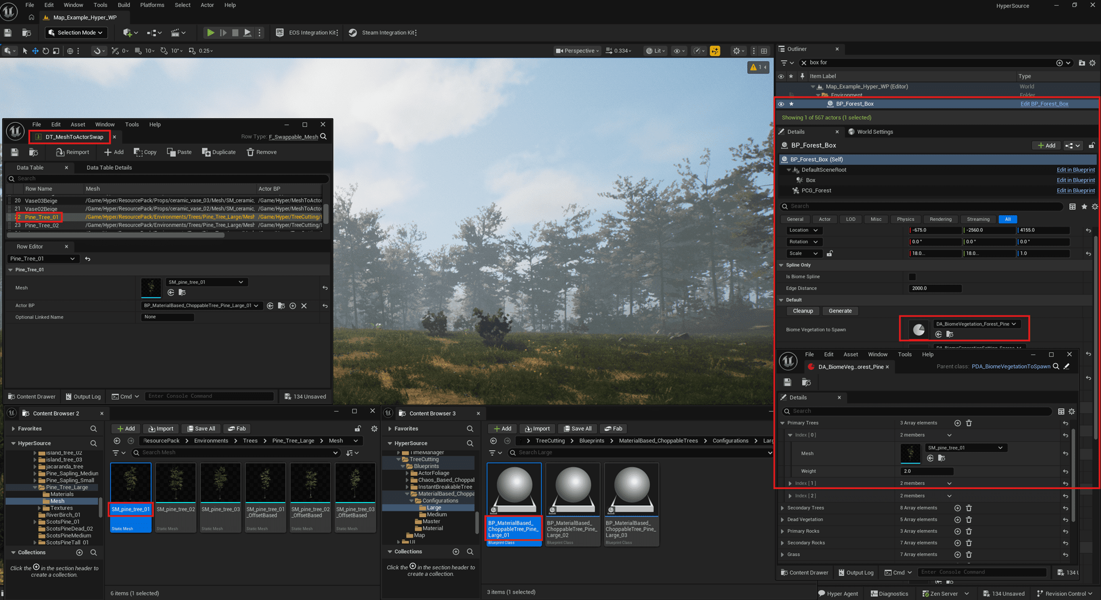This screenshot has height=600, width=1101.
Task: Enable the Is Biome Spline checkbox
Action: pos(912,277)
